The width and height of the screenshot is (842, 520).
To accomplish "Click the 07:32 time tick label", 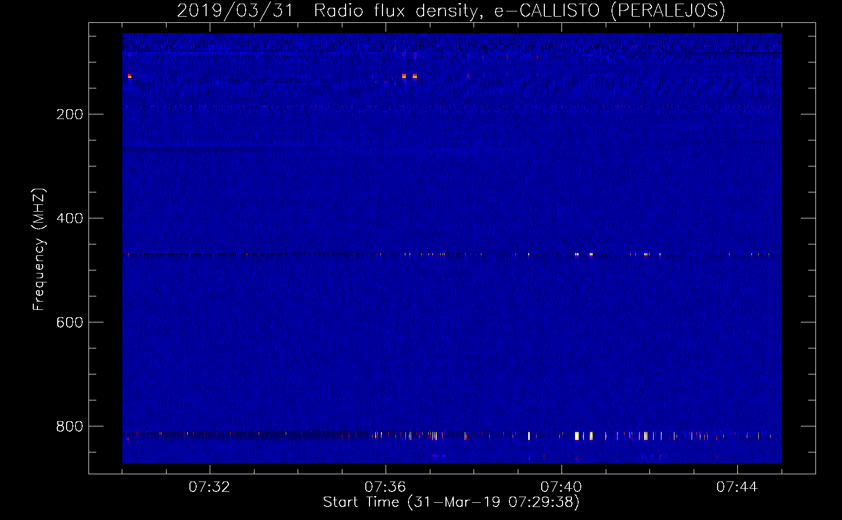I will pyautogui.click(x=209, y=487).
